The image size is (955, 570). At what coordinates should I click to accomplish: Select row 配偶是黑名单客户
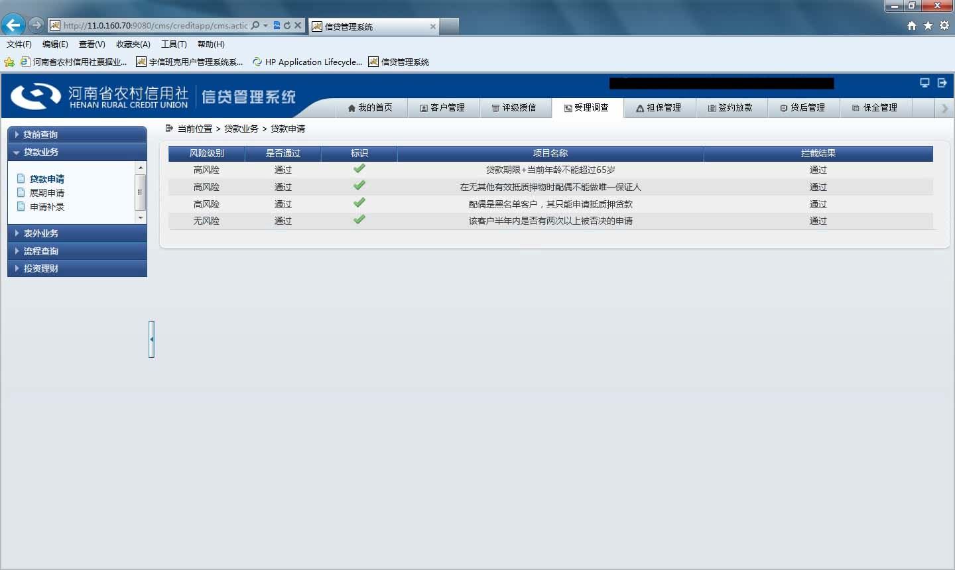pos(550,204)
